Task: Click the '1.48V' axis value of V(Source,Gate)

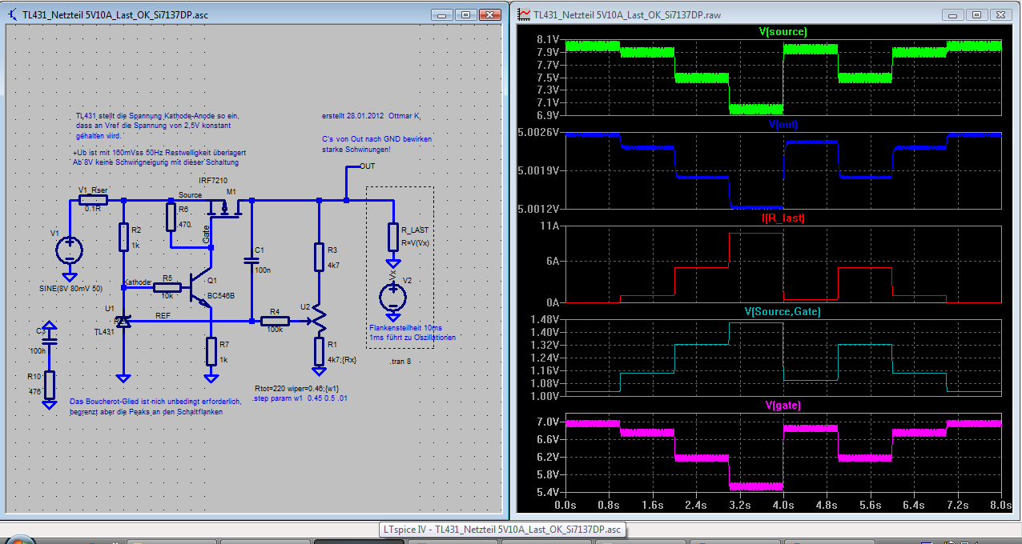Action: tap(545, 318)
